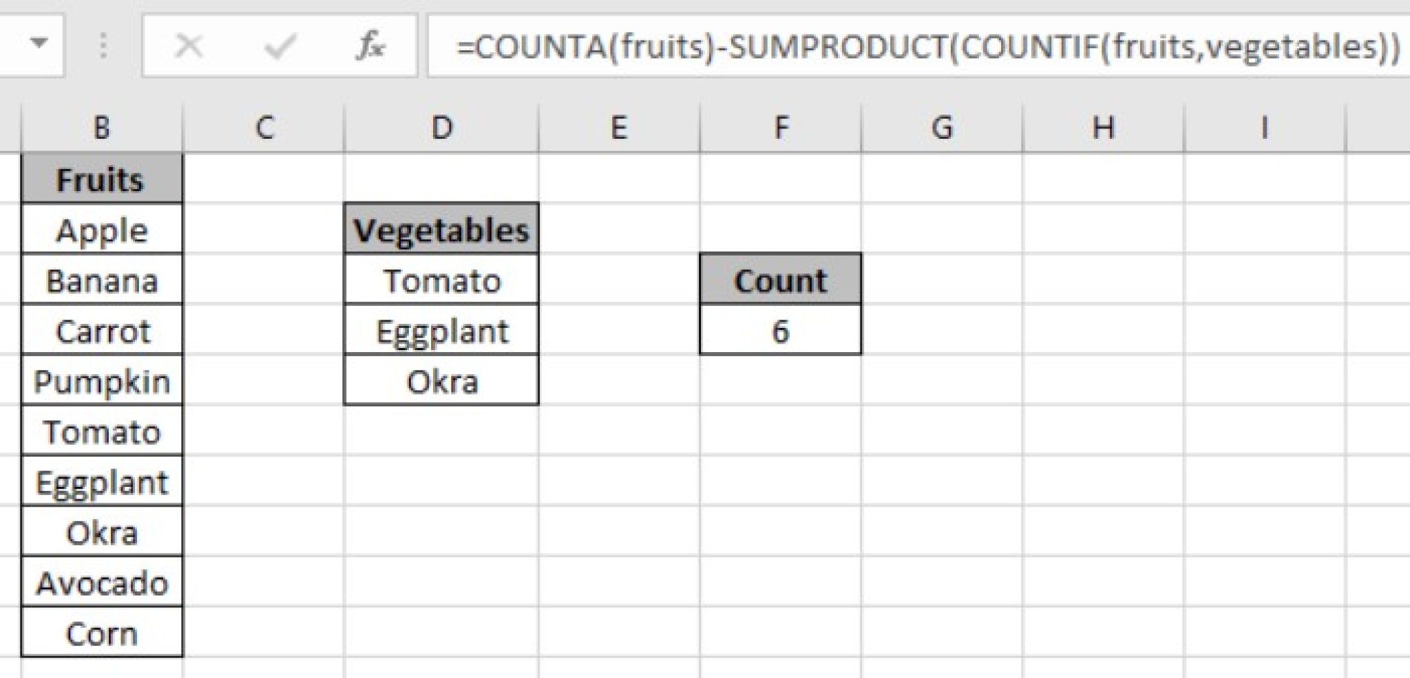Click the dotted resize handle next to Name Box
This screenshot has width=1410, height=678.
pyautogui.click(x=103, y=47)
